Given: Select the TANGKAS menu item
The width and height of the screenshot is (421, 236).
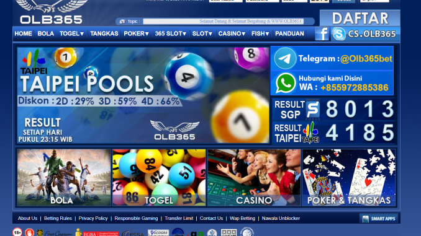Looking at the screenshot, I should (104, 33).
